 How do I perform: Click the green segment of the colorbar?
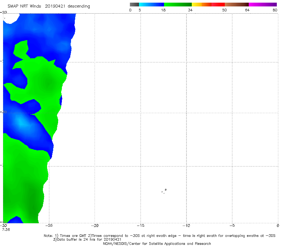[178, 5]
